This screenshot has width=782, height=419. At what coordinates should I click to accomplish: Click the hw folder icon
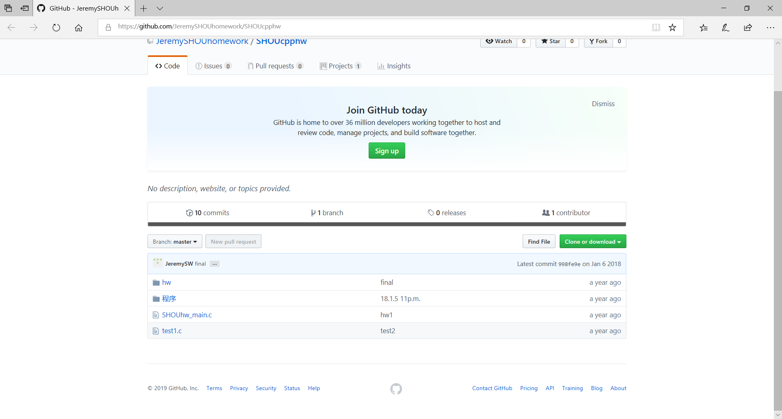[156, 282]
